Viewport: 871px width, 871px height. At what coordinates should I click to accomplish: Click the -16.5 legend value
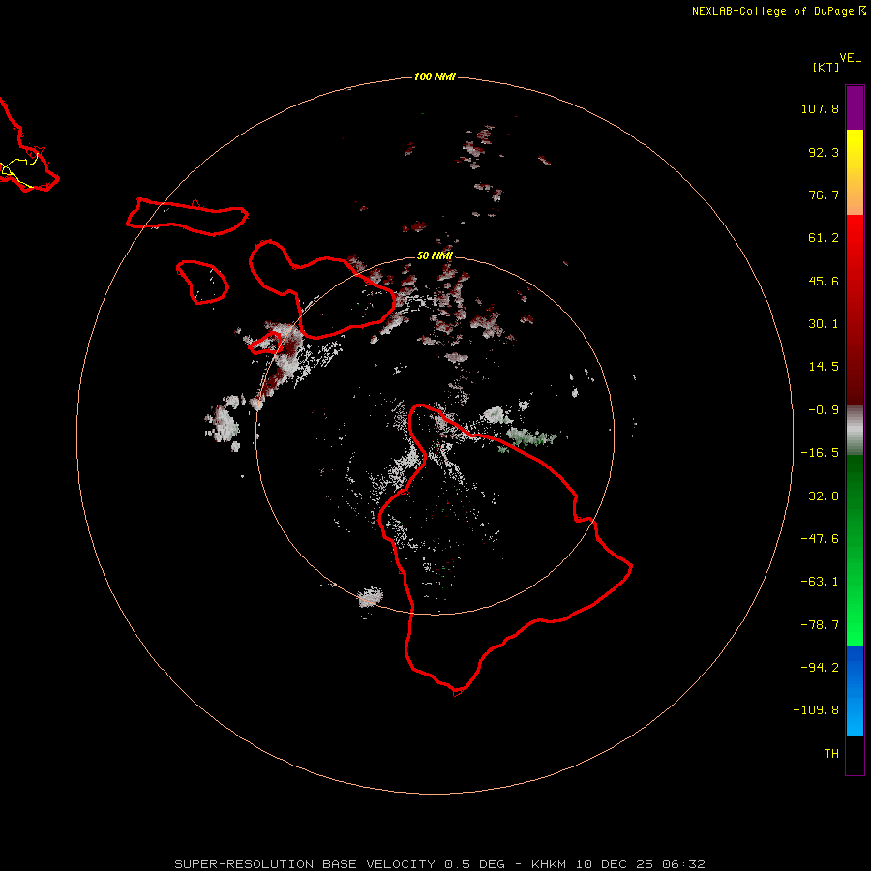(x=820, y=453)
